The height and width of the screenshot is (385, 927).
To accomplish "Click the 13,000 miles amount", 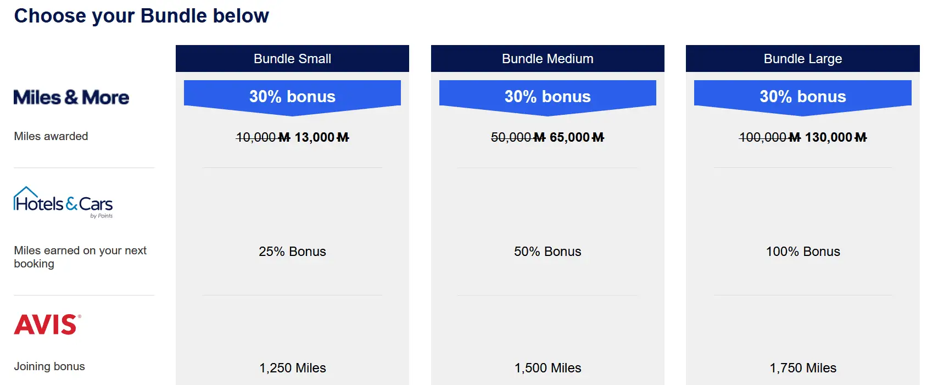I will (321, 137).
